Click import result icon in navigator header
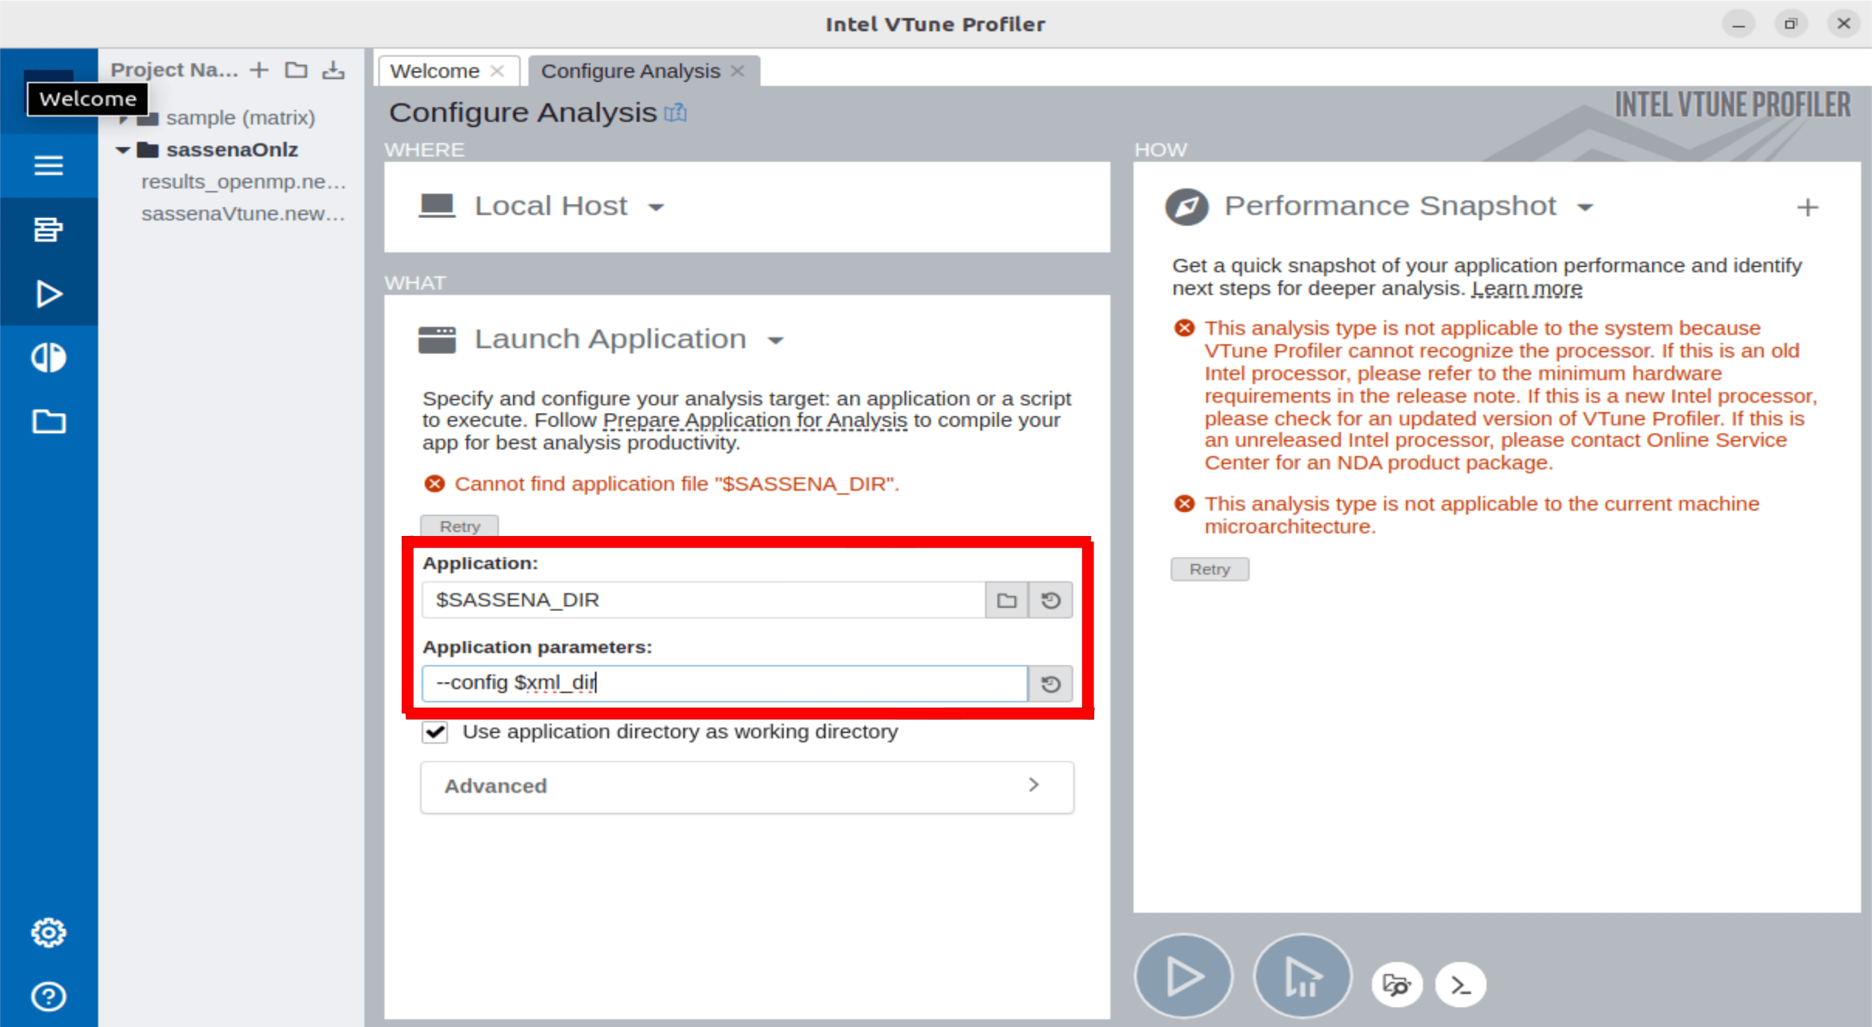 [334, 70]
